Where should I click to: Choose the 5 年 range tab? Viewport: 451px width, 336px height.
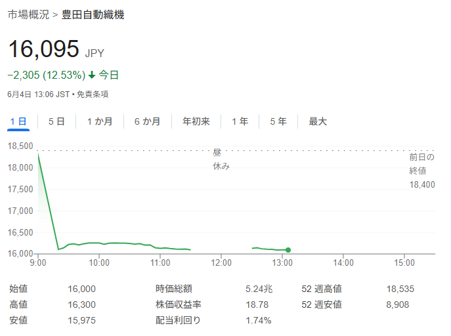pyautogui.click(x=278, y=121)
